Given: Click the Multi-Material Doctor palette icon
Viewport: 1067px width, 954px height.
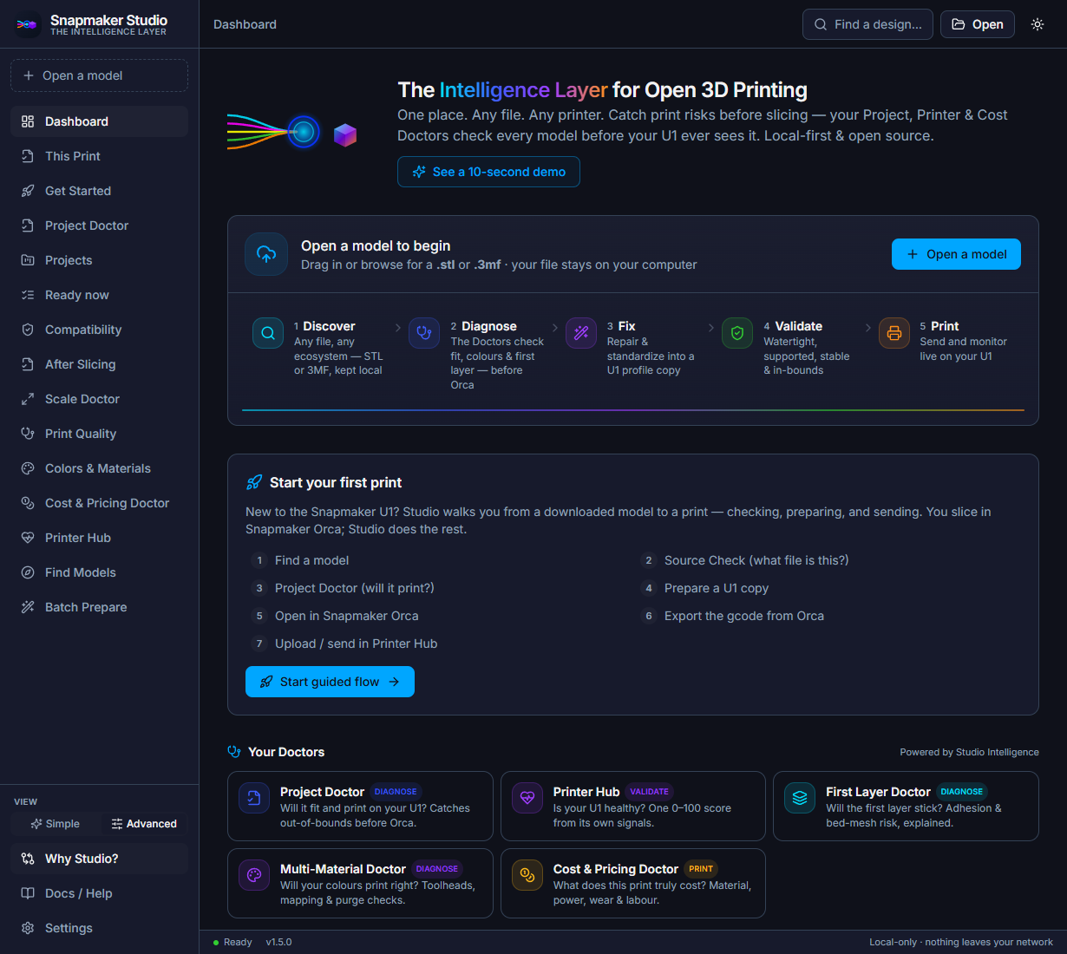Looking at the screenshot, I should click(x=254, y=875).
